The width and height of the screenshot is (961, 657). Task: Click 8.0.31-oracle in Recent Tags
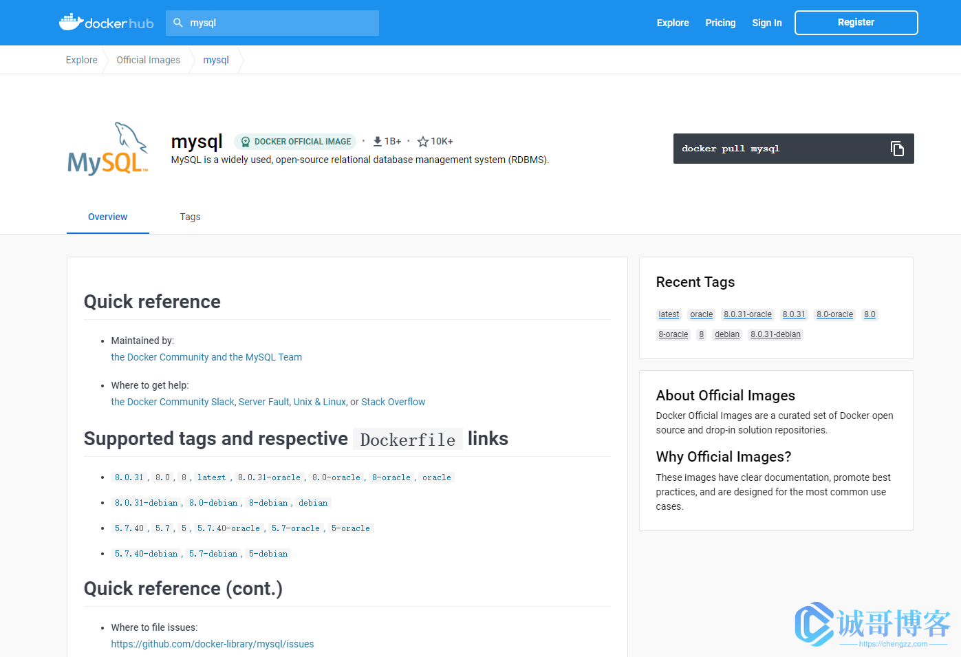pyautogui.click(x=748, y=314)
